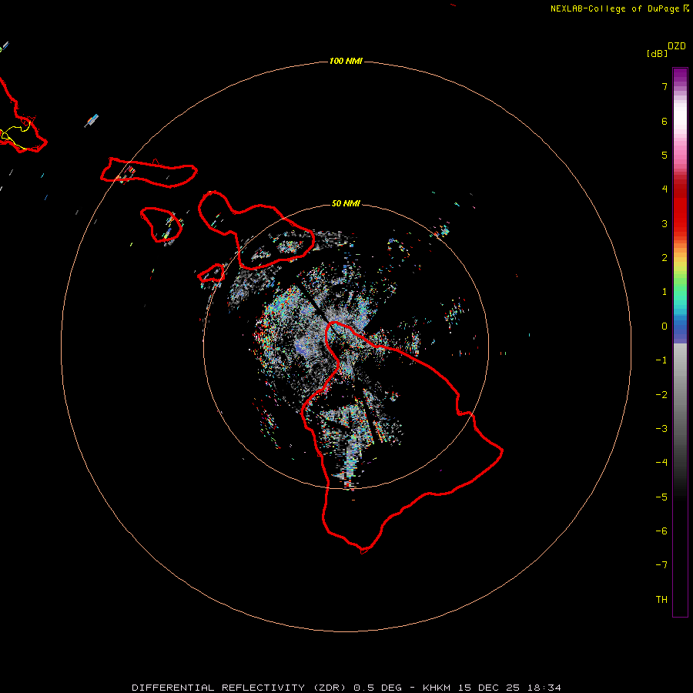Click the 6 value on the color scale

point(665,121)
